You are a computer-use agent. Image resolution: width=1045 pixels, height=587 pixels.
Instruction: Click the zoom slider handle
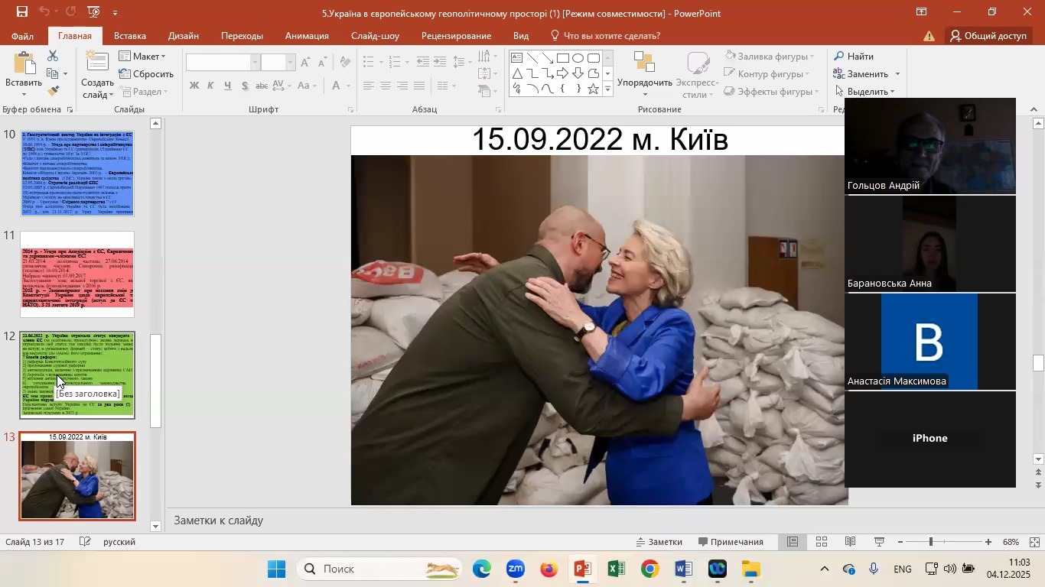click(x=931, y=542)
